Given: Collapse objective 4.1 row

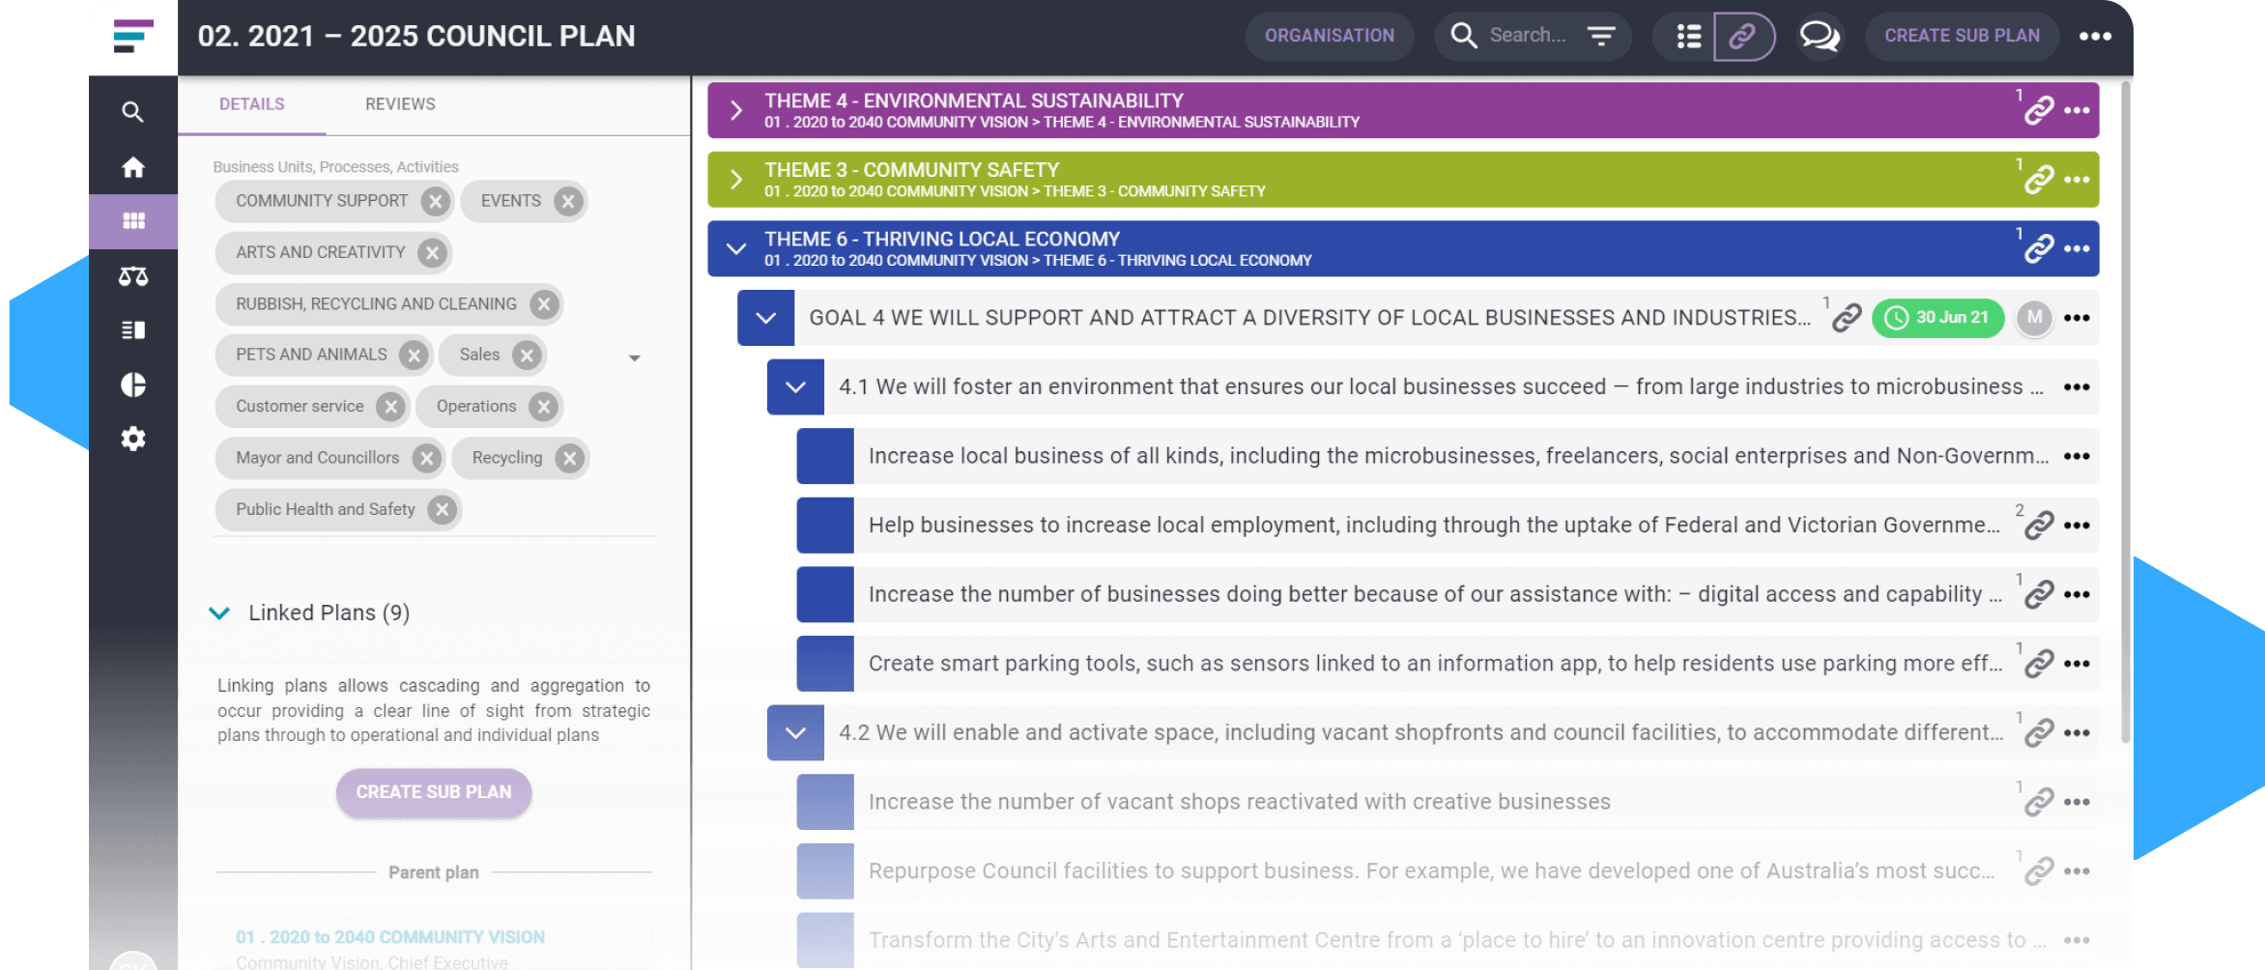Looking at the screenshot, I should click(x=795, y=387).
